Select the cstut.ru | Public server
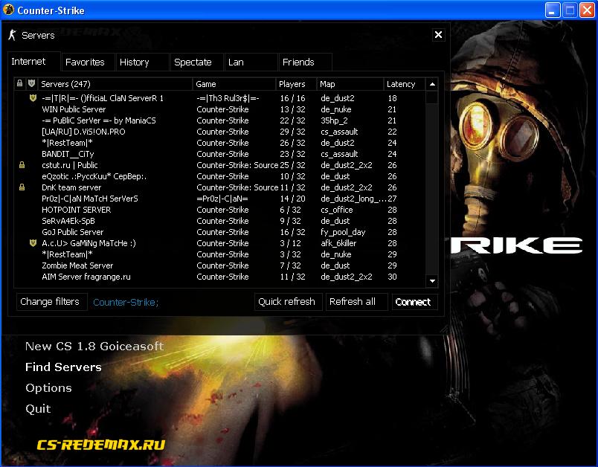Image resolution: width=598 pixels, height=467 pixels. [220, 165]
